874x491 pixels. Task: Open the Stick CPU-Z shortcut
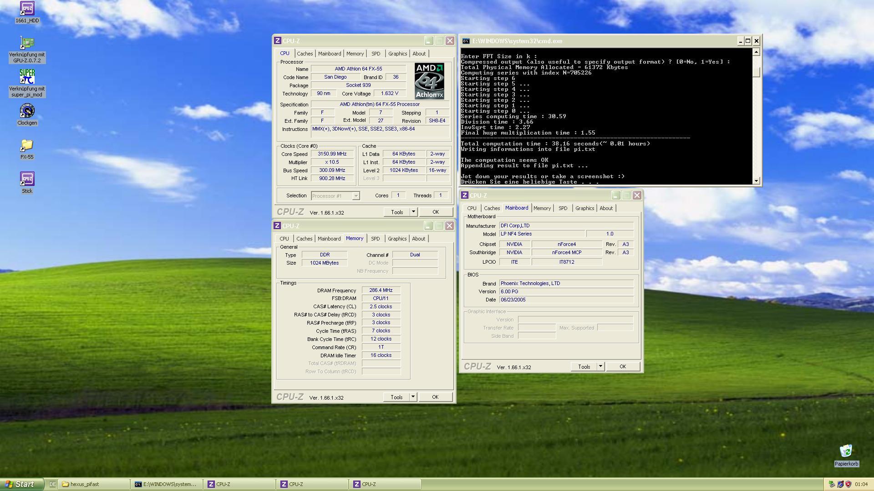pyautogui.click(x=27, y=179)
